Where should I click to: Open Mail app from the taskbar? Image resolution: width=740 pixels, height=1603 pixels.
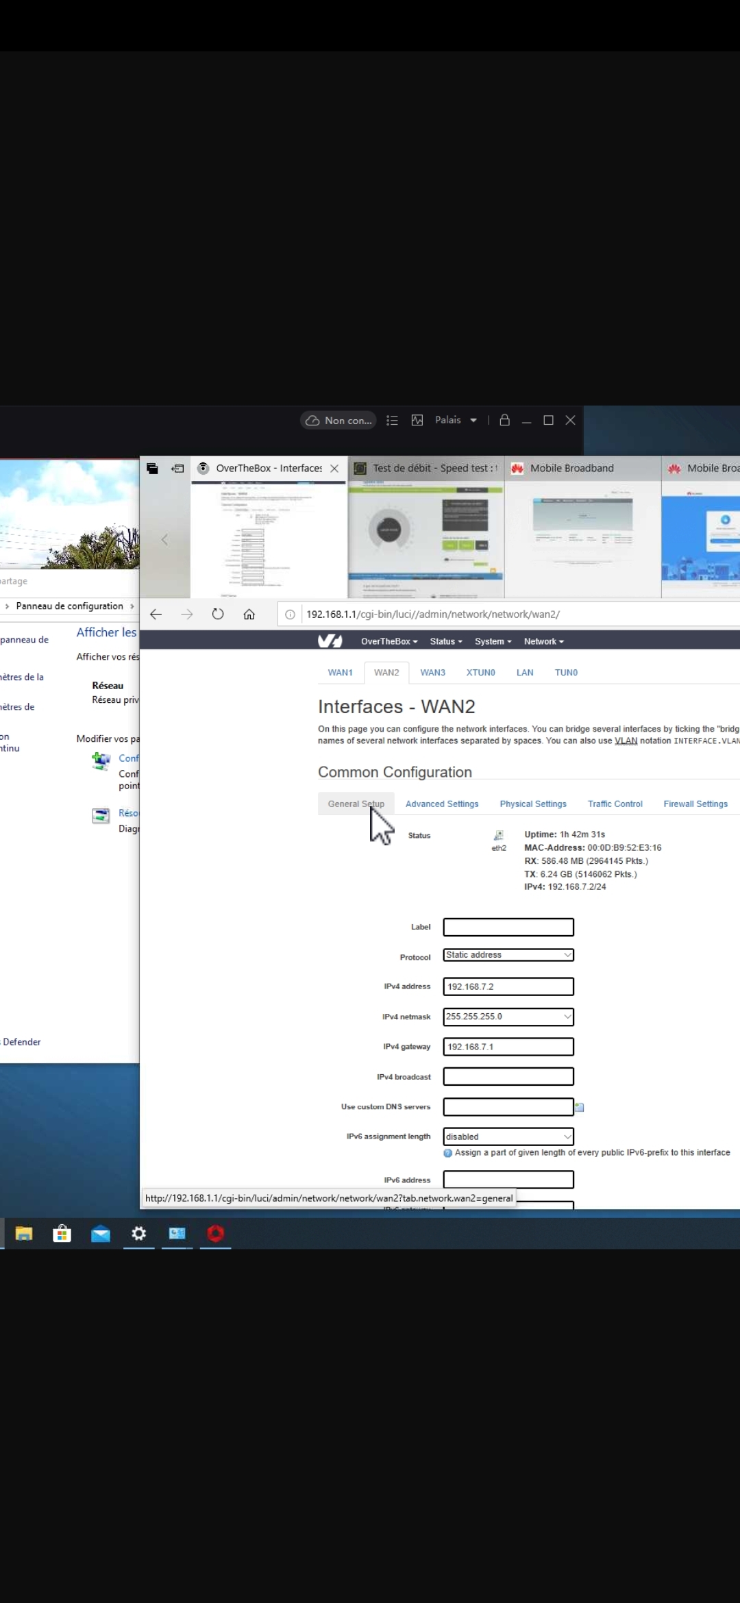pos(101,1234)
